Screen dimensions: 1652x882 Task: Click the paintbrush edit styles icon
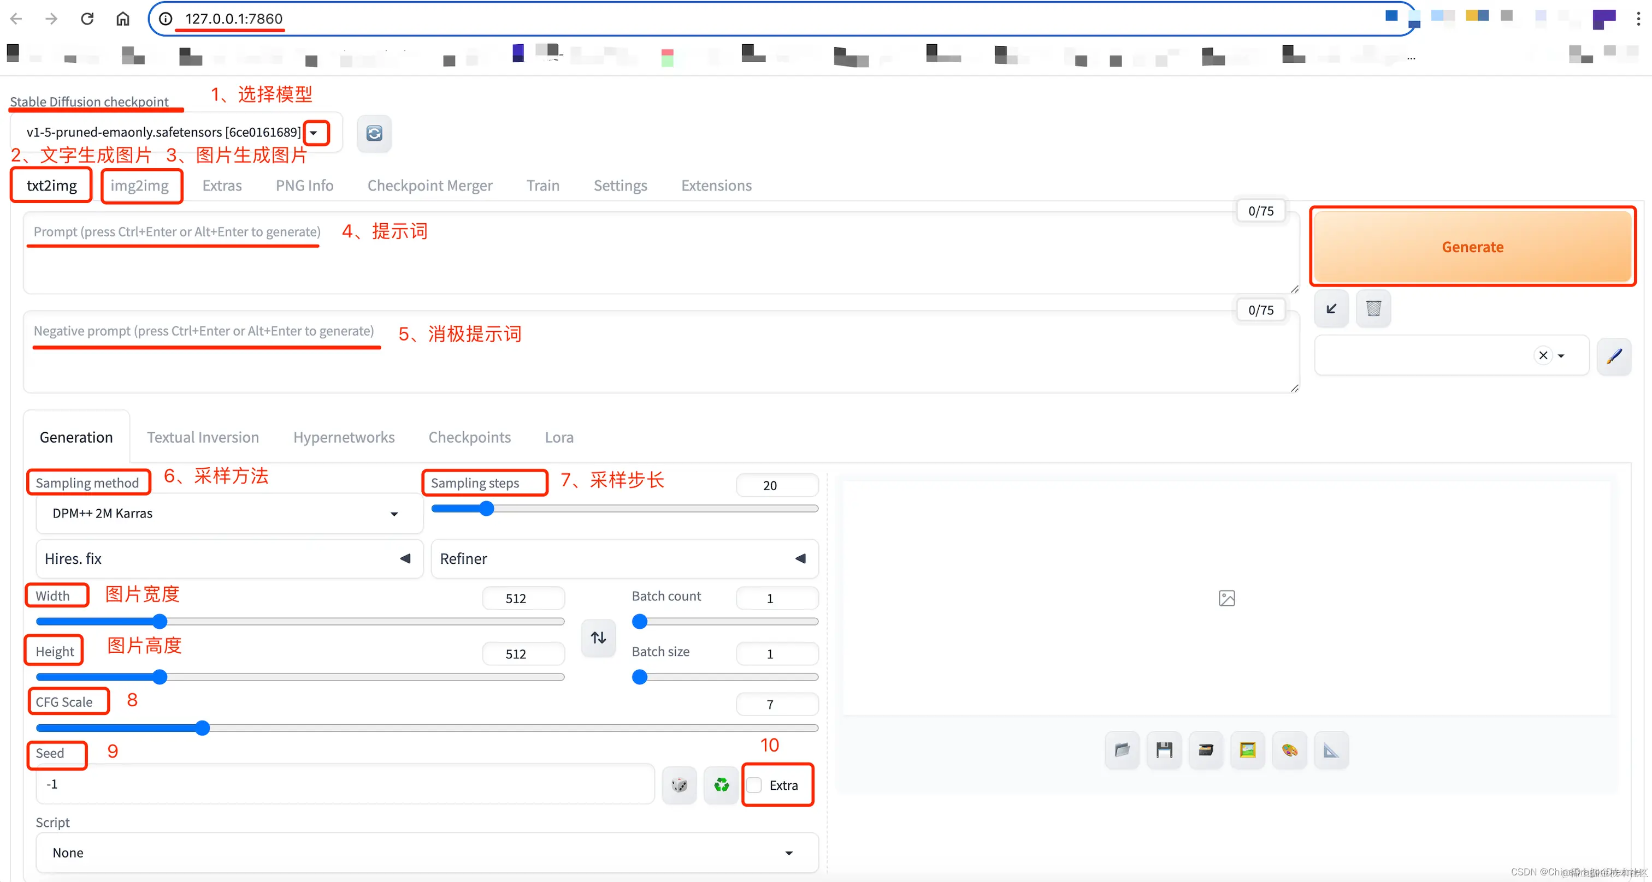(x=1614, y=355)
